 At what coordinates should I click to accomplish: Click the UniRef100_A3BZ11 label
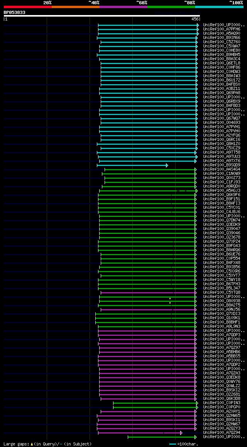point(222,89)
